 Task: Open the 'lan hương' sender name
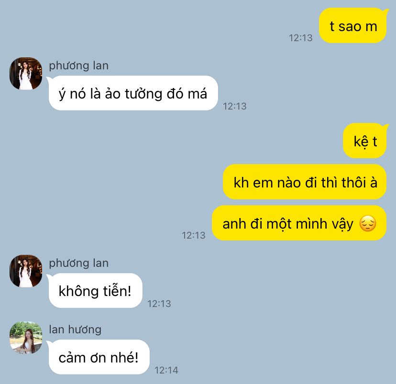(x=75, y=329)
